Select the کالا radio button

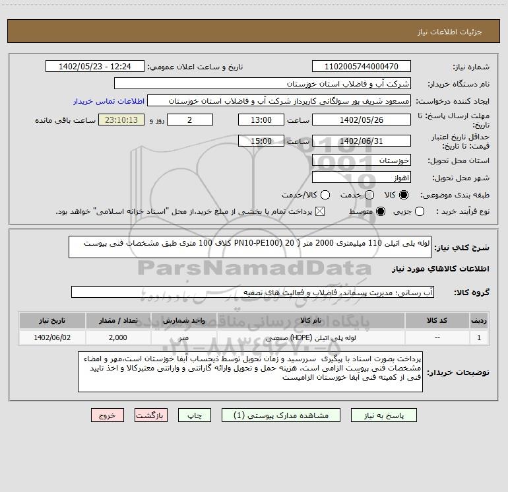click(404, 195)
